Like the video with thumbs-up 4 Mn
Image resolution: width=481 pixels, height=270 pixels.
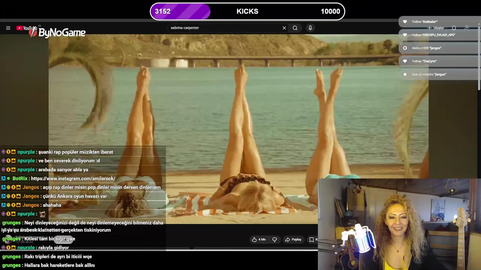click(x=259, y=239)
